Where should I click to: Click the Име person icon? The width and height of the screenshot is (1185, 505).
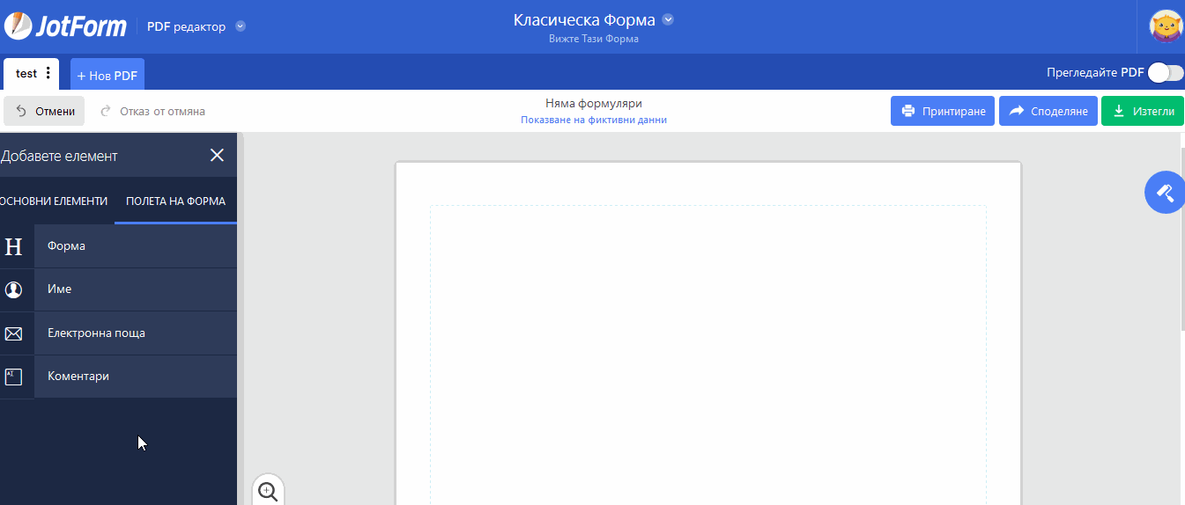point(14,289)
